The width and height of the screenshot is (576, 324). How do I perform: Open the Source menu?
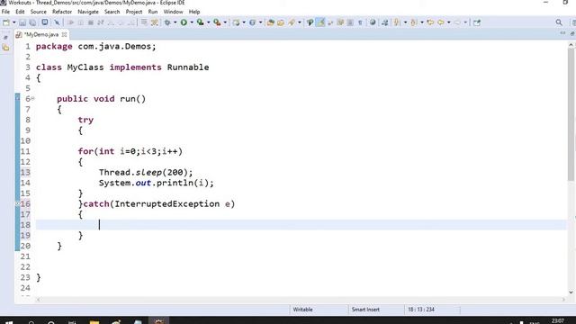[38, 12]
